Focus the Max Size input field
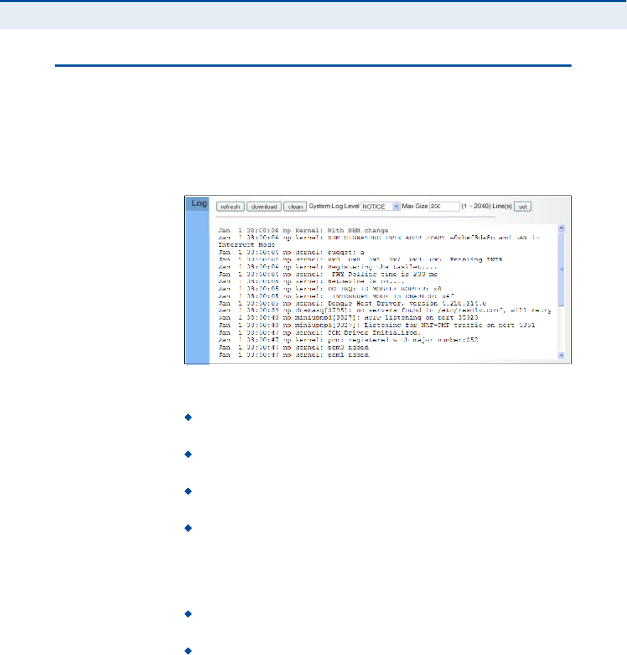 click(444, 206)
